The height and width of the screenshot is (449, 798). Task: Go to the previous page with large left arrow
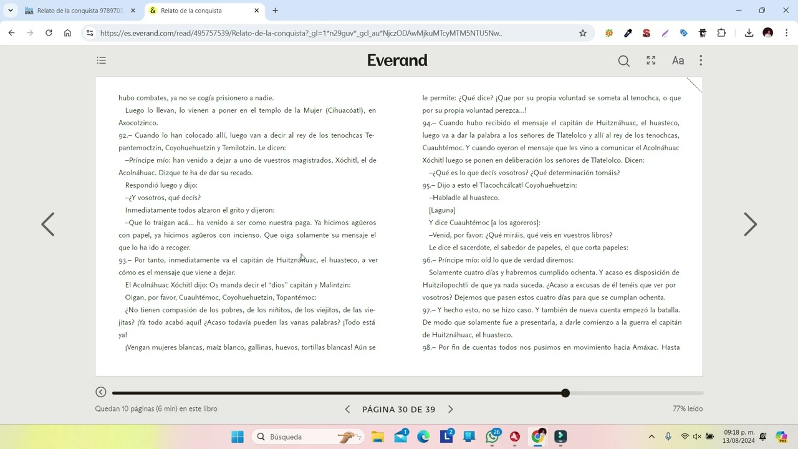pos(48,224)
